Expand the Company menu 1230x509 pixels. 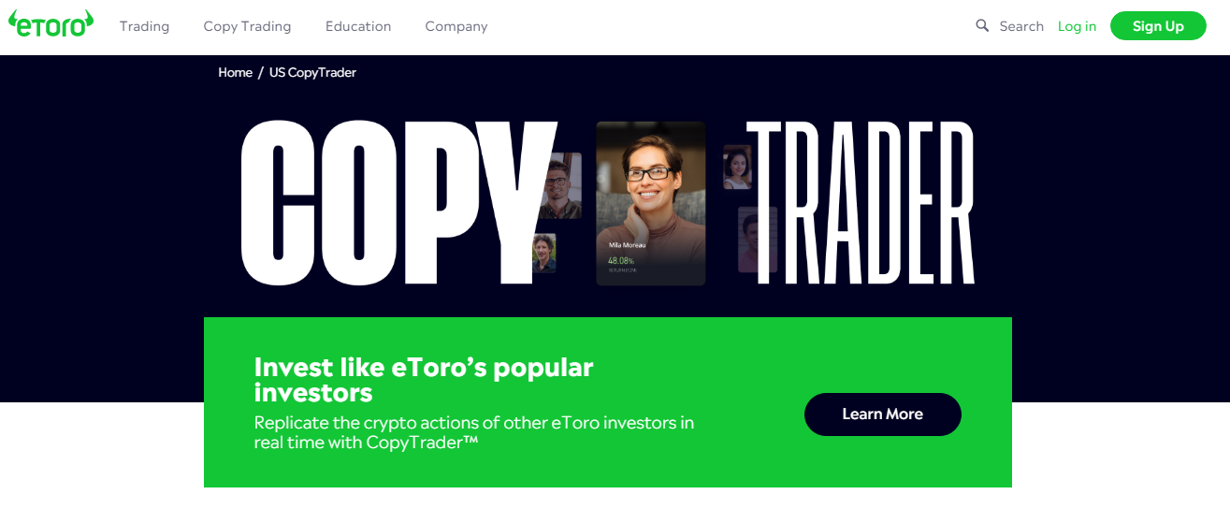click(456, 26)
